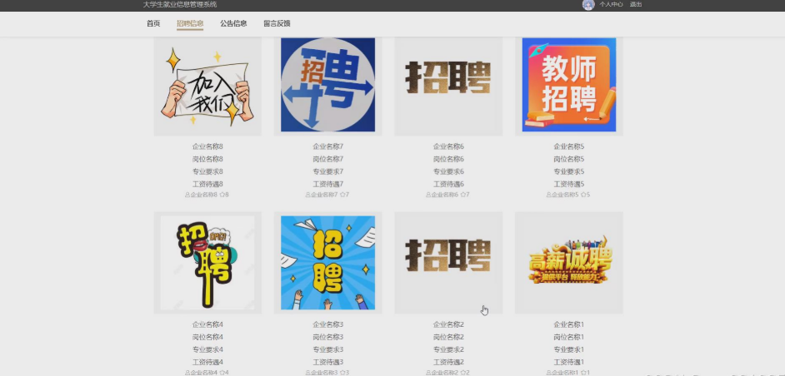This screenshot has height=376, width=785.
Task: Click the user icon beside 企业名称8 footer
Action: click(x=187, y=195)
